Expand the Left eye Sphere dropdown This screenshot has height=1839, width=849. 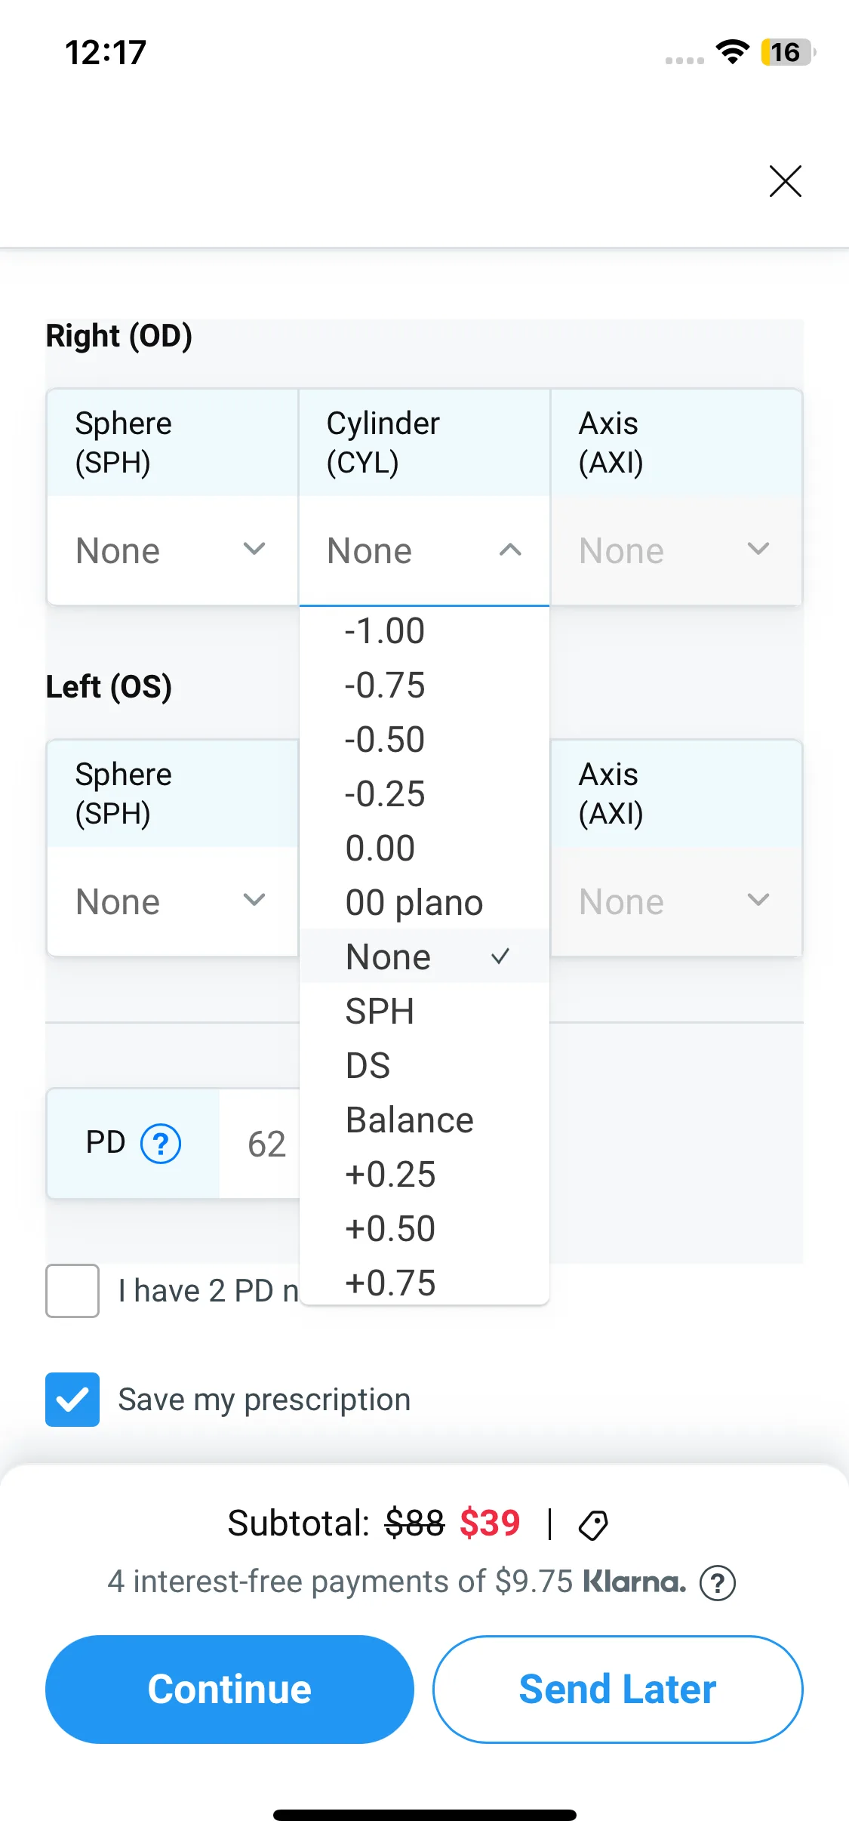[x=172, y=901]
